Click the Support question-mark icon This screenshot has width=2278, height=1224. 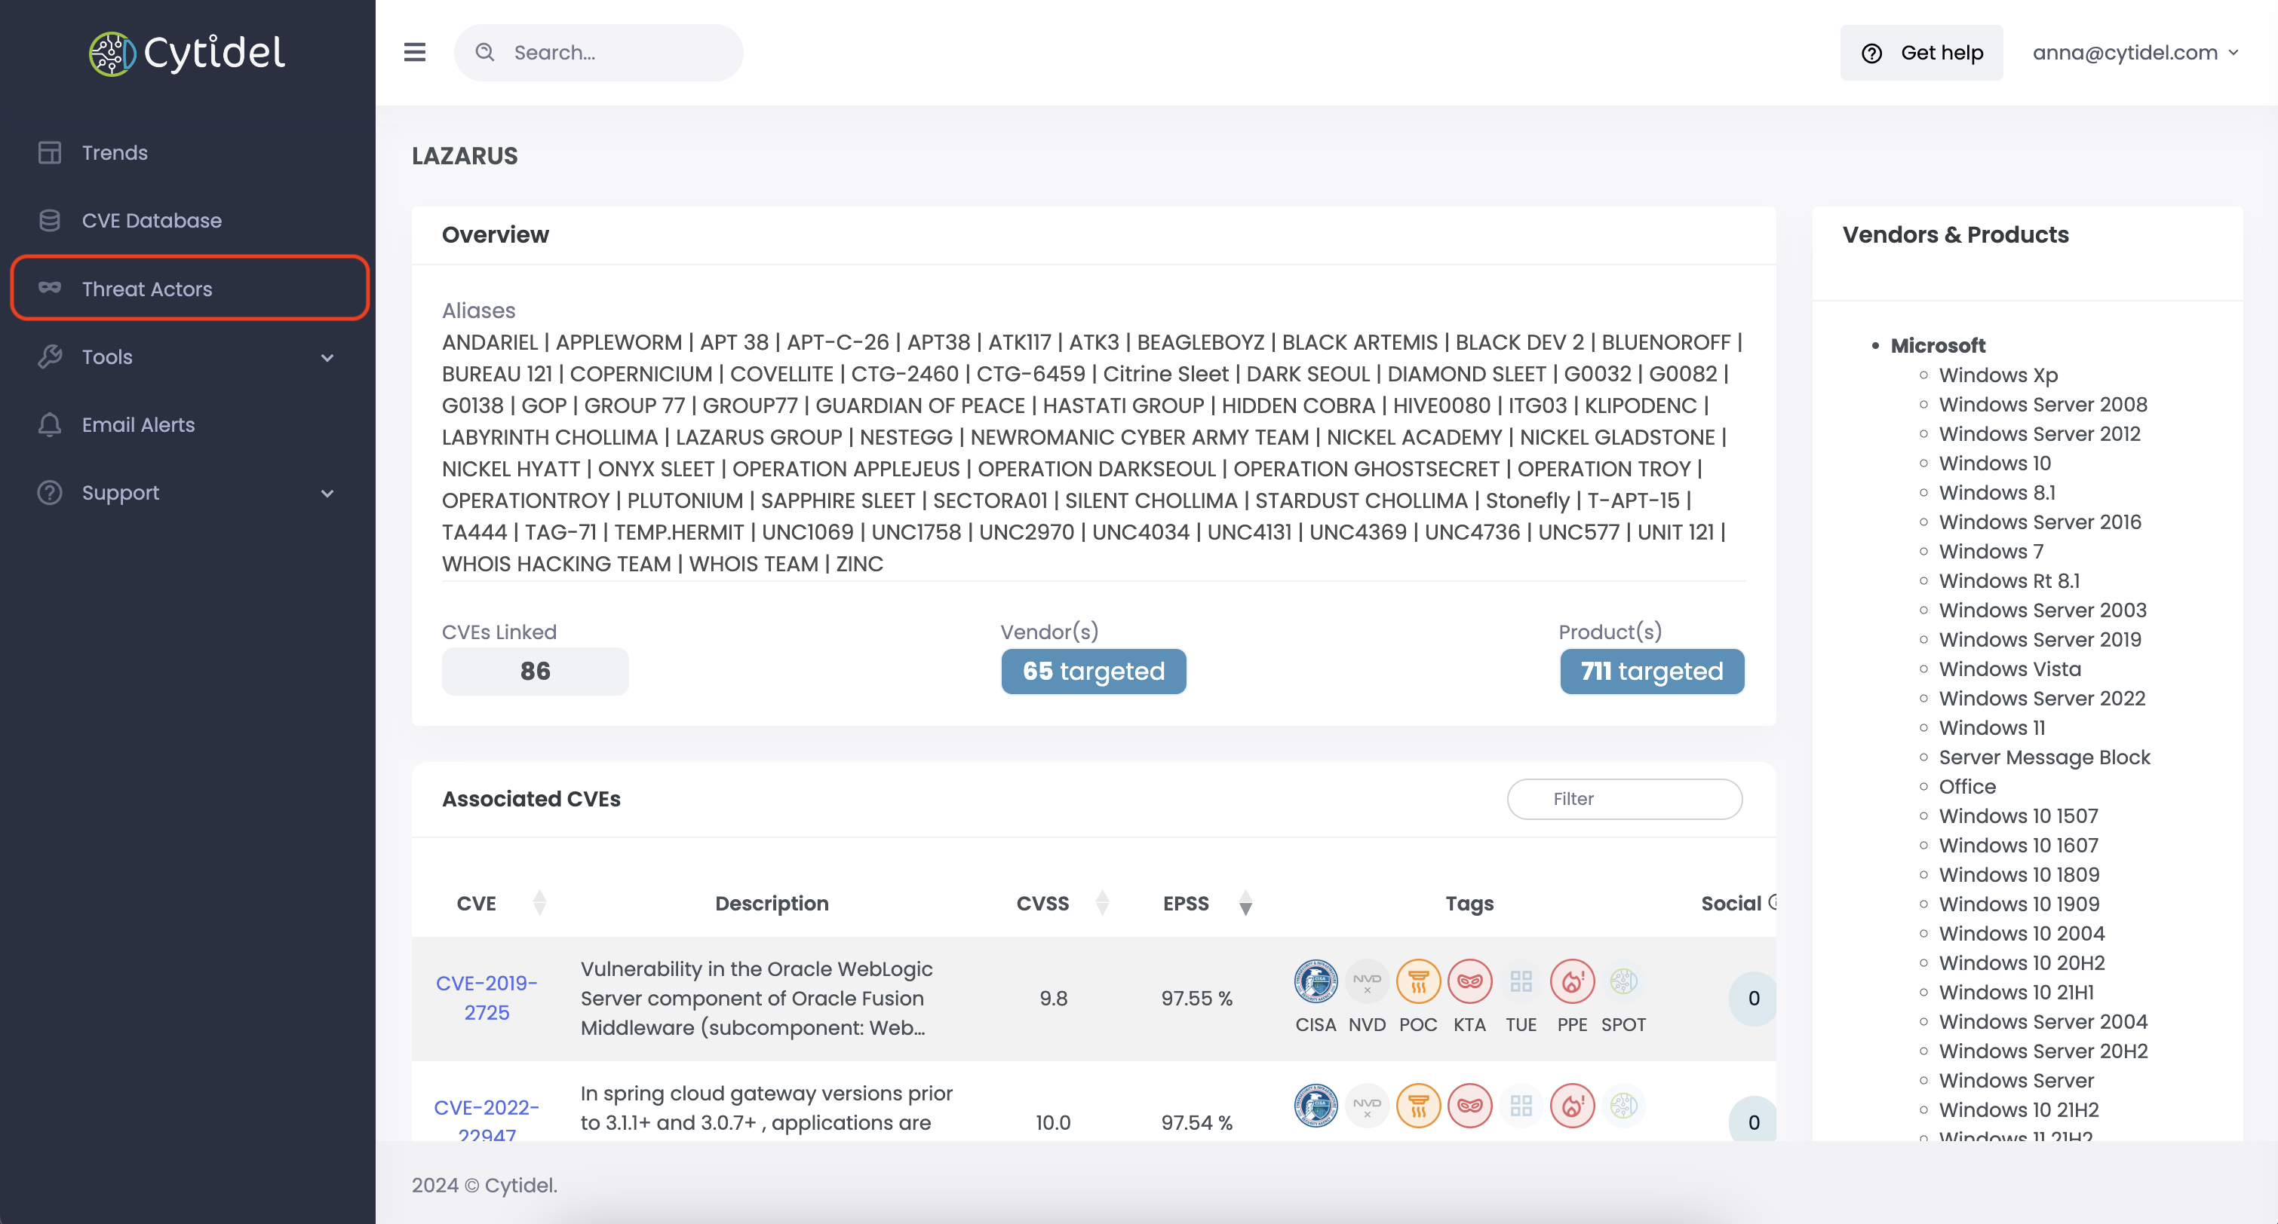click(x=50, y=493)
